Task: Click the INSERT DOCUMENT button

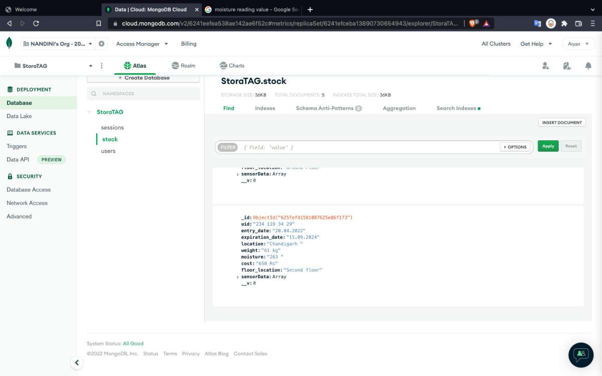Action: point(562,122)
